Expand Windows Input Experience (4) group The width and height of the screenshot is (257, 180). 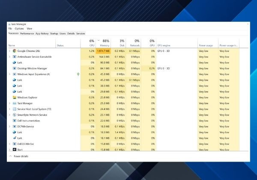(x=9, y=74)
